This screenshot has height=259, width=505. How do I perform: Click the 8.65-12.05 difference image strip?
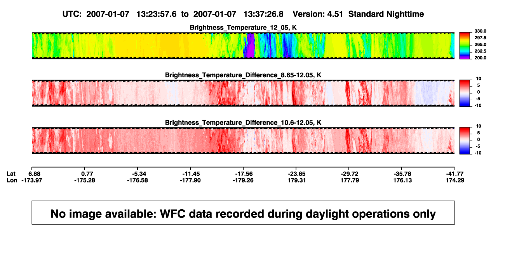[243, 93]
